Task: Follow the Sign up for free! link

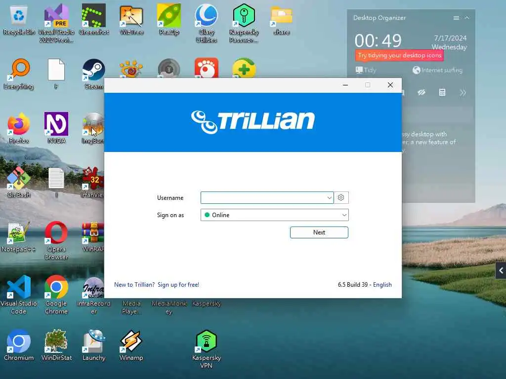Action: pyautogui.click(x=178, y=285)
